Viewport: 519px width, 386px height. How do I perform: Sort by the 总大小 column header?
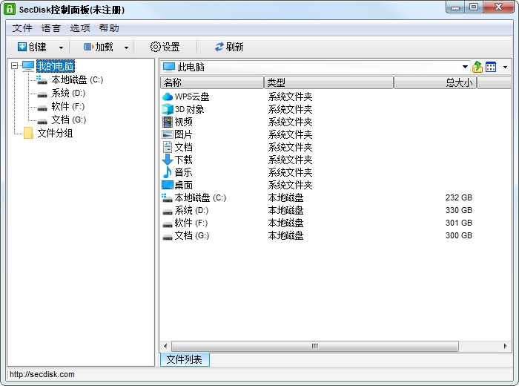435,82
